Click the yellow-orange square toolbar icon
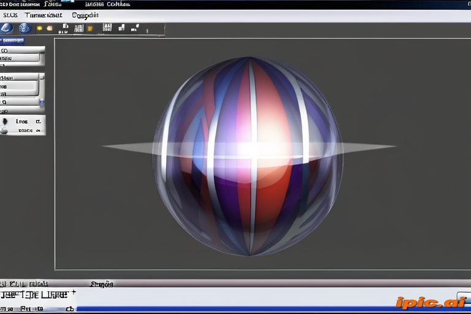Viewport: 471px width, 314px height. pyautogui.click(x=90, y=29)
